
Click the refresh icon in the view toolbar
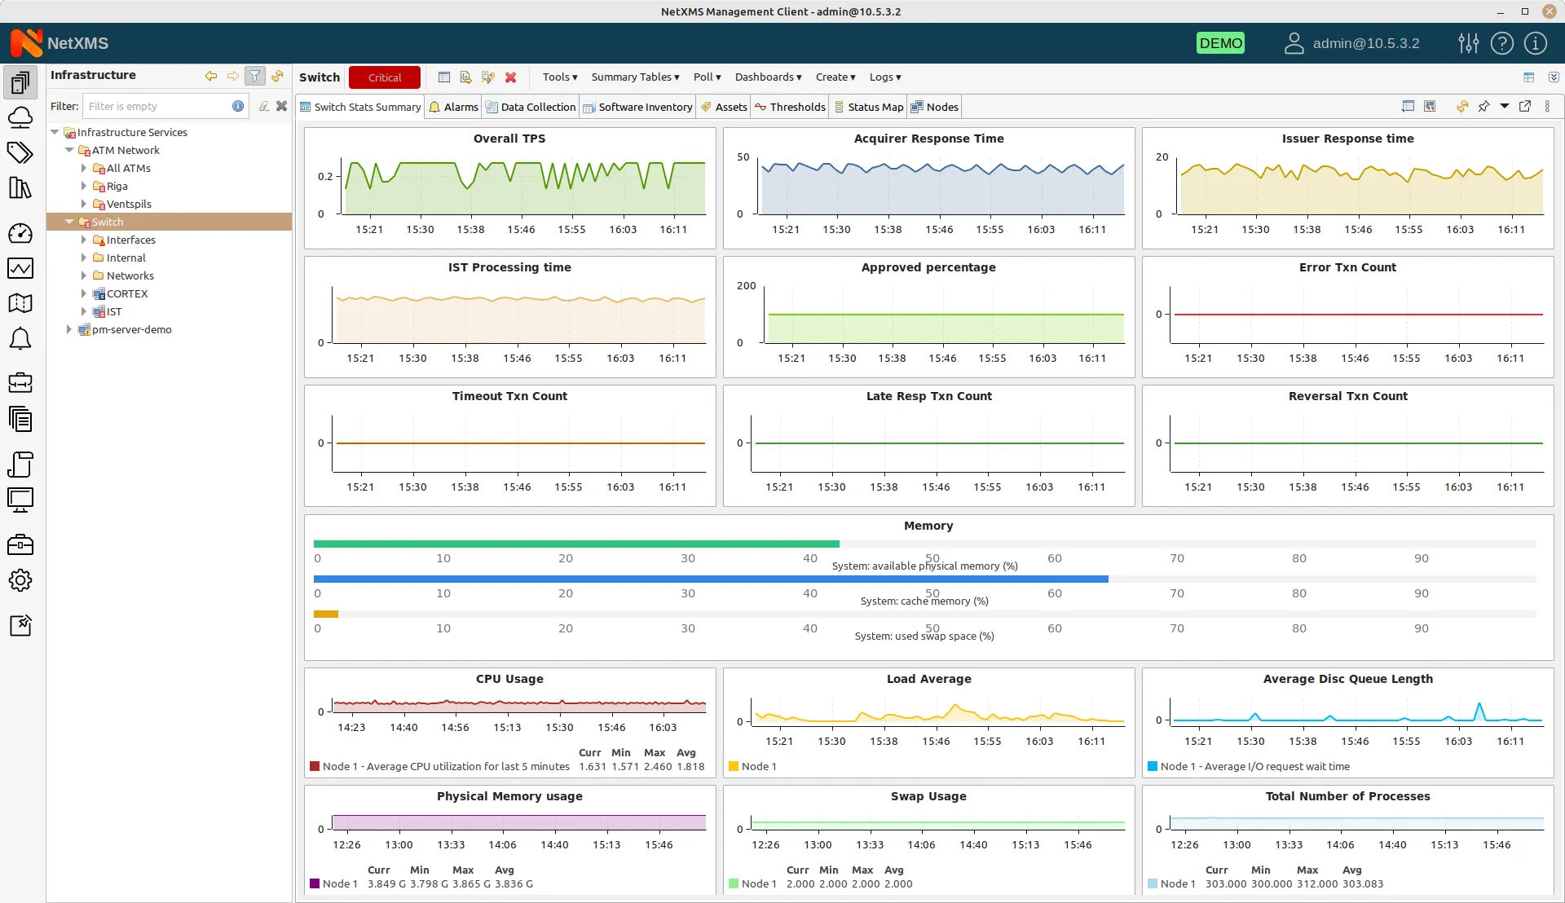point(1461,107)
